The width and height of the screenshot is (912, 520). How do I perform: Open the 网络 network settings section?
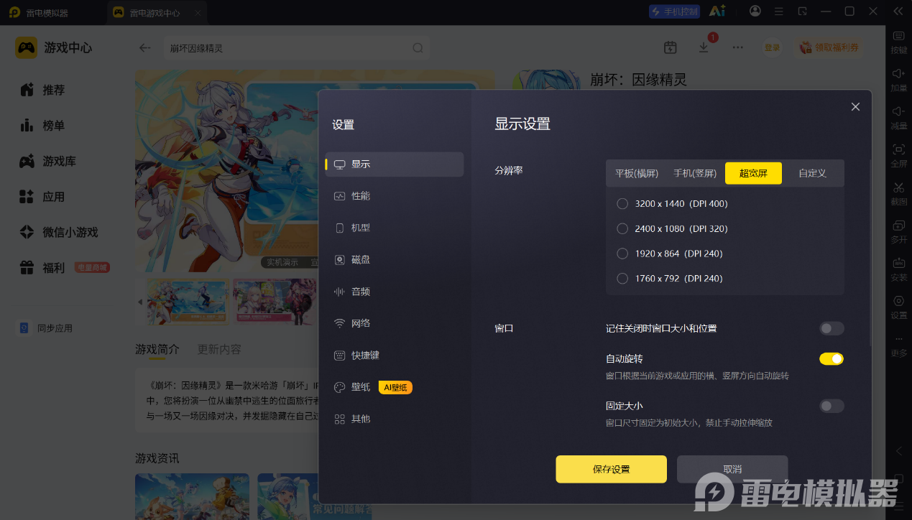(395, 323)
